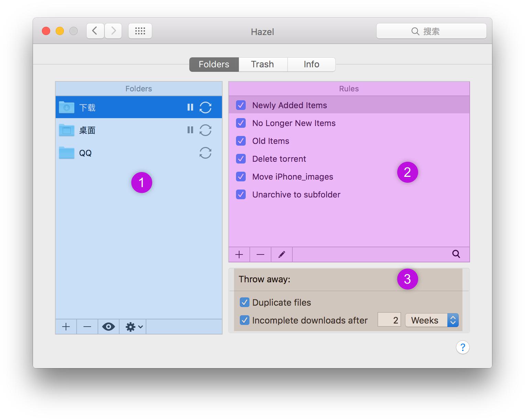Add a new rule with plus button
The image size is (525, 419).
tap(239, 254)
